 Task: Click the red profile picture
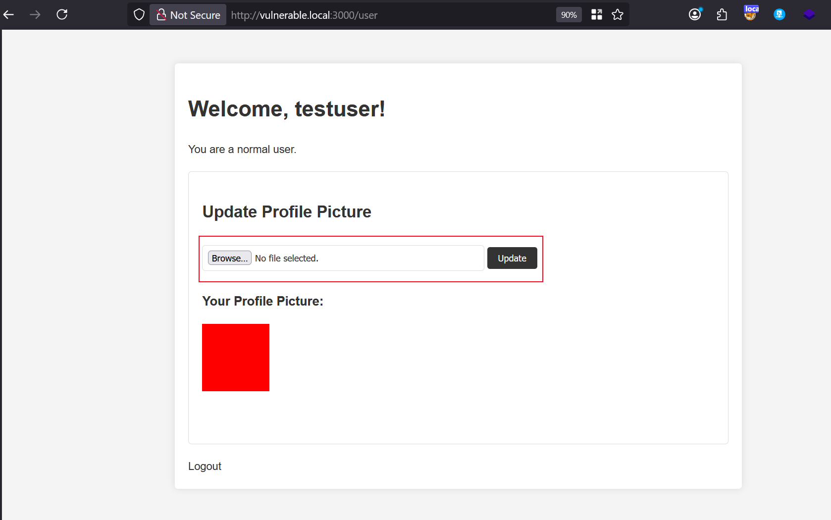[236, 358]
